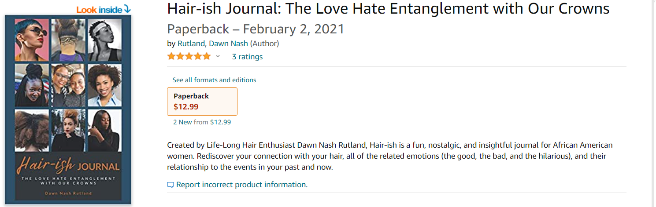
Task: Report incorrect product information
Action: [x=241, y=185]
